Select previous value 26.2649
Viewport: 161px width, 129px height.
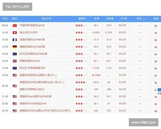click(x=96, y=75)
